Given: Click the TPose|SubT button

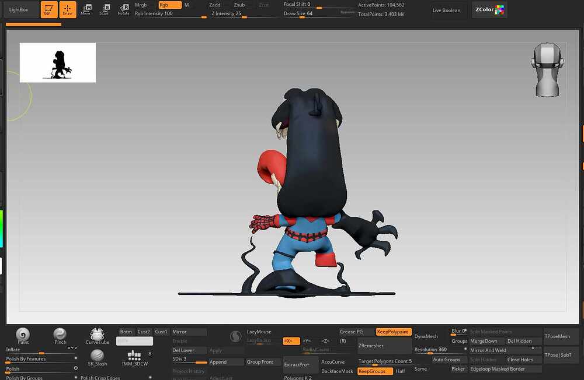Looking at the screenshot, I should (x=561, y=355).
